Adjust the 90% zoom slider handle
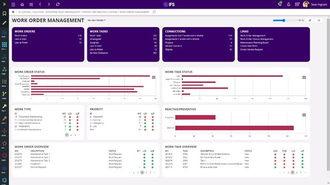Viewport: 330px width, 185px height. 284,20
